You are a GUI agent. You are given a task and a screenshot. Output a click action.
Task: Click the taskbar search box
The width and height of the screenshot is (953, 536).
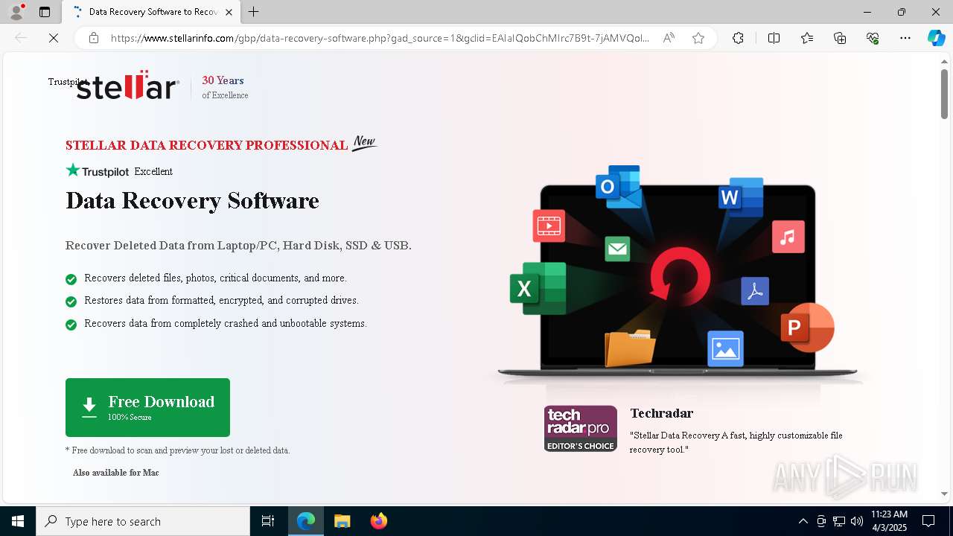click(143, 521)
